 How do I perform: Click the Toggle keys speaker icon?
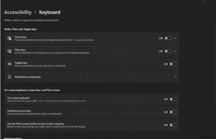[9, 64]
